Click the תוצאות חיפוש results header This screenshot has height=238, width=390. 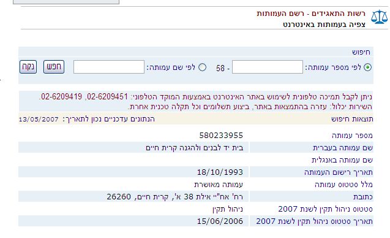click(352, 119)
